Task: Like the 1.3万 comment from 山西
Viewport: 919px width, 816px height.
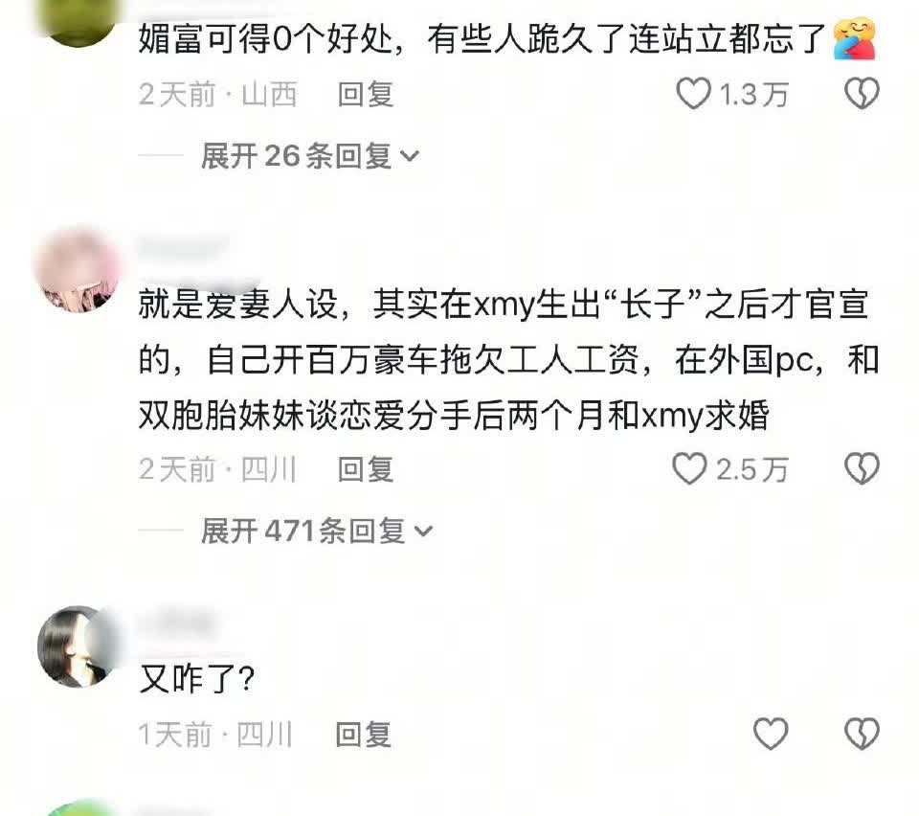Action: coord(693,94)
